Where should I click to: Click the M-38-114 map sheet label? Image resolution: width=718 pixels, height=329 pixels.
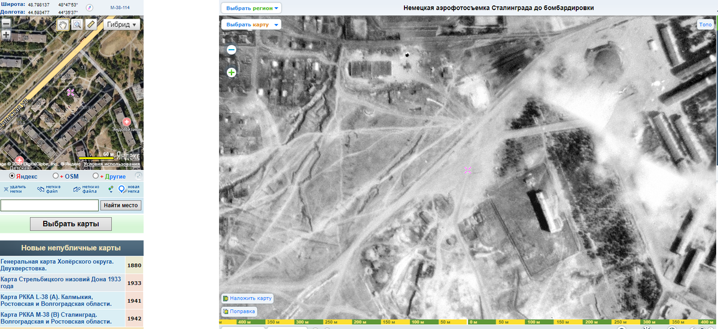[x=120, y=8]
